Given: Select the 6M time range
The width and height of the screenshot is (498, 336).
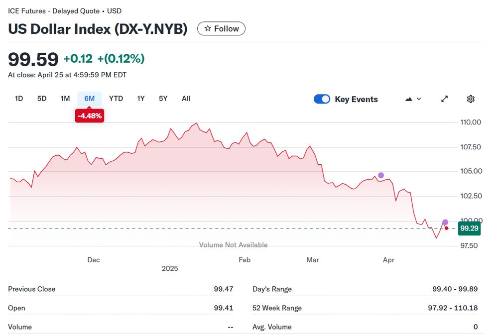Looking at the screenshot, I should point(90,99).
